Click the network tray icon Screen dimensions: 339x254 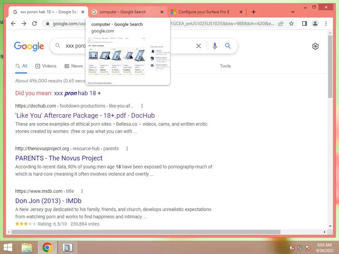tap(300, 248)
